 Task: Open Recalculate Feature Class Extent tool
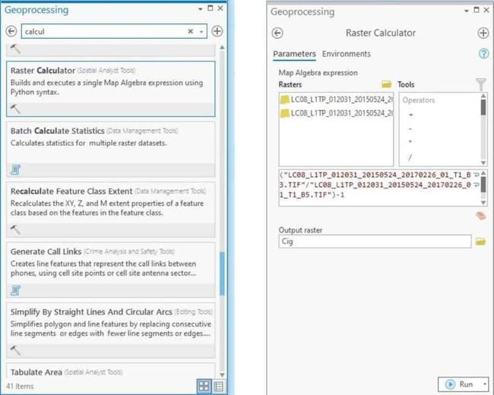[x=111, y=210]
